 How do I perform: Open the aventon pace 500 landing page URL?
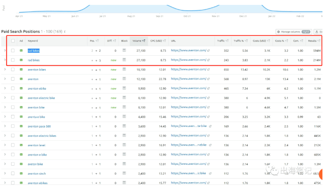pyautogui.click(x=189, y=126)
